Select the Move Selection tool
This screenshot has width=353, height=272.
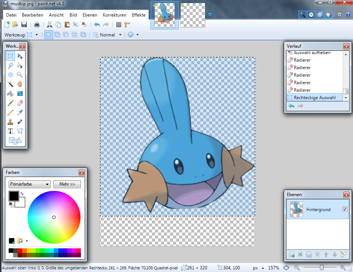coord(20,65)
